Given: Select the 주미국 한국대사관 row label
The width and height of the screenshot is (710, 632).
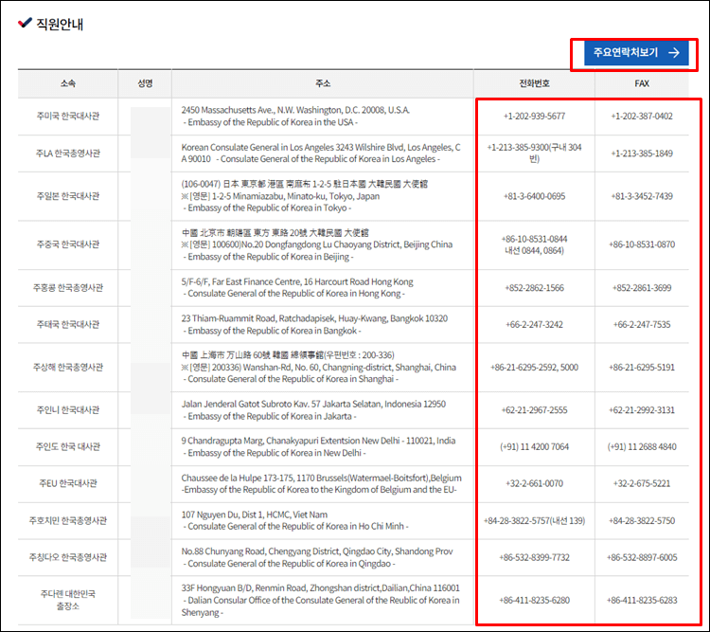Looking at the screenshot, I should point(68,116).
